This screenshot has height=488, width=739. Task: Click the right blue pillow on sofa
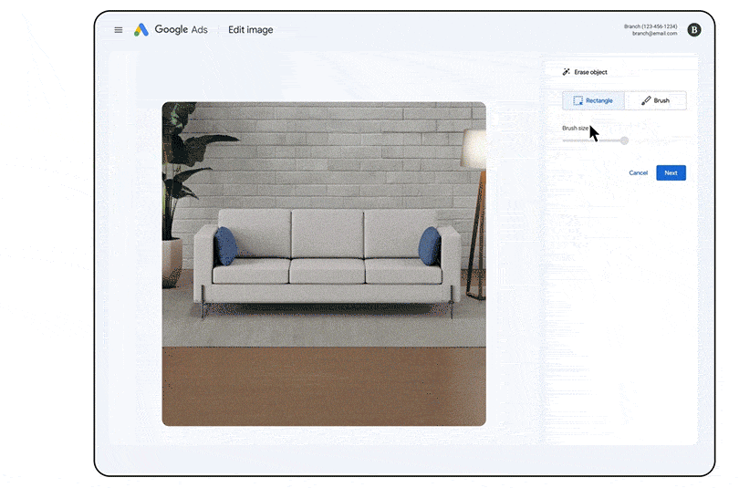tap(430, 245)
